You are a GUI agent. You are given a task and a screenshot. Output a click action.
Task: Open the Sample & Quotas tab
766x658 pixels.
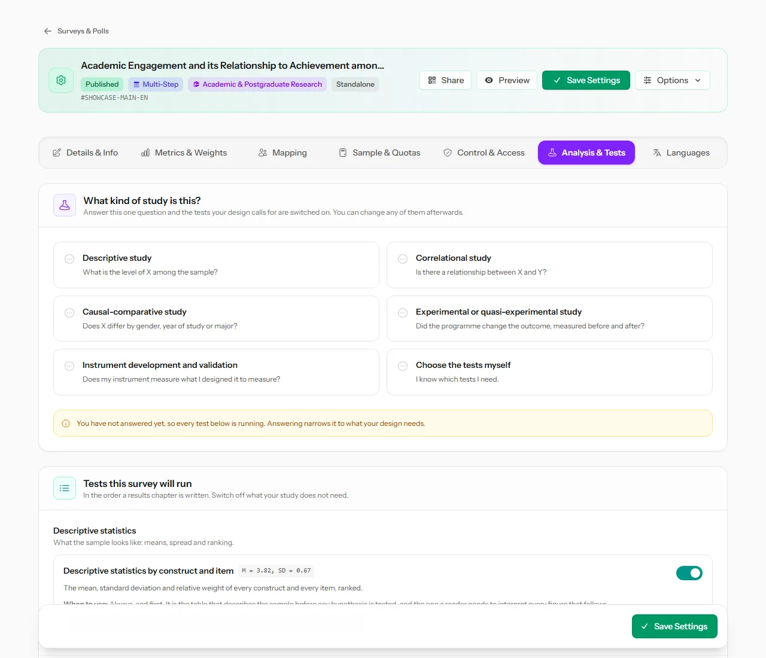379,153
